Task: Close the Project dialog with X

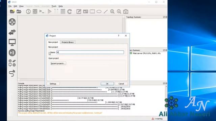Action: click(126, 36)
